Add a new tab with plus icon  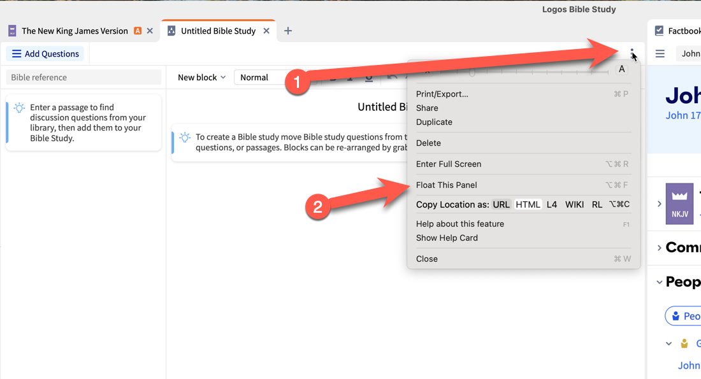288,31
